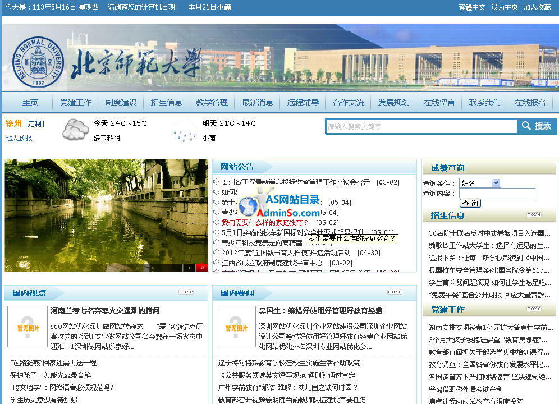Open 保护孩子，怎能光靠录音笔 article

coord(51,375)
